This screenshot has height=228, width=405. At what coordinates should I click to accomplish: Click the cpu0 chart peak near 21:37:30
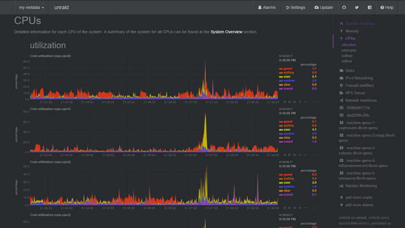coord(205,77)
